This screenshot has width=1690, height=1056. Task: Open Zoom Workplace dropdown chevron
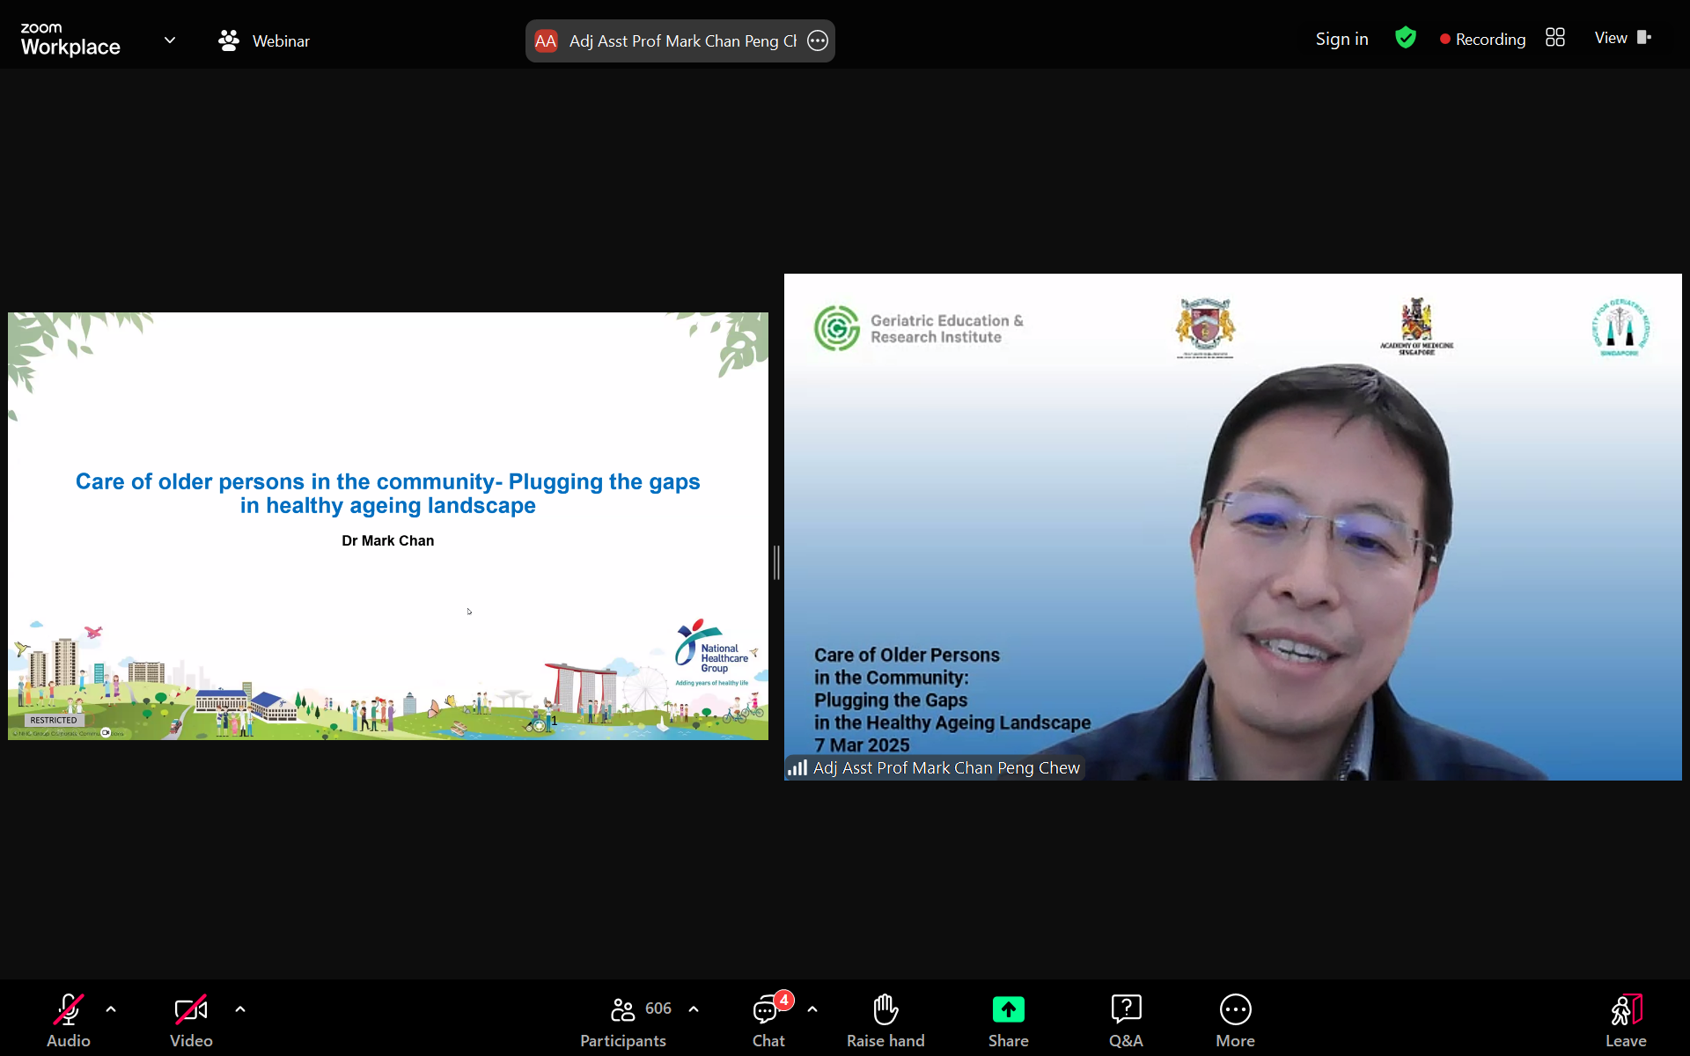(x=170, y=40)
